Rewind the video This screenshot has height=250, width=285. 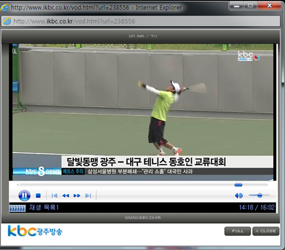pyautogui.click(x=66, y=196)
